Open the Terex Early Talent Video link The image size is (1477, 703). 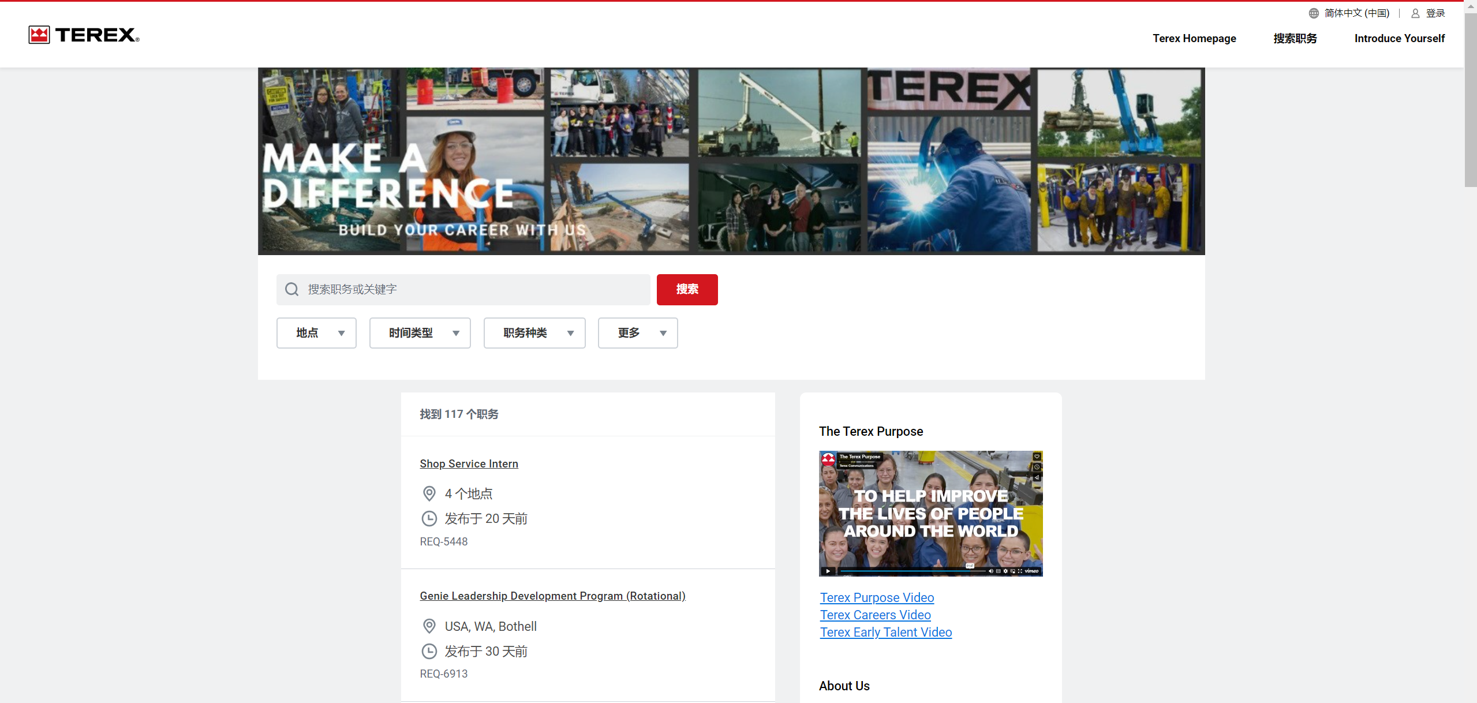(x=886, y=633)
